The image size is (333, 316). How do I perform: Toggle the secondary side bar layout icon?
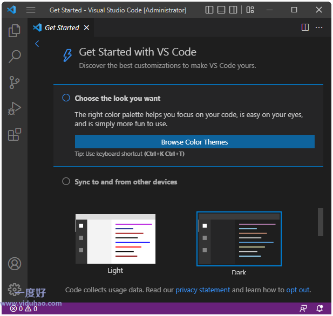[233, 10]
